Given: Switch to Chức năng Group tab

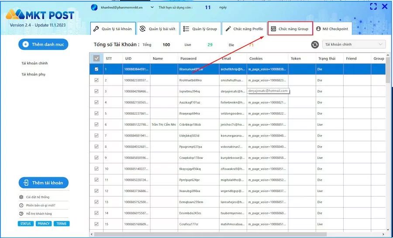Looking at the screenshot, I should (290, 29).
